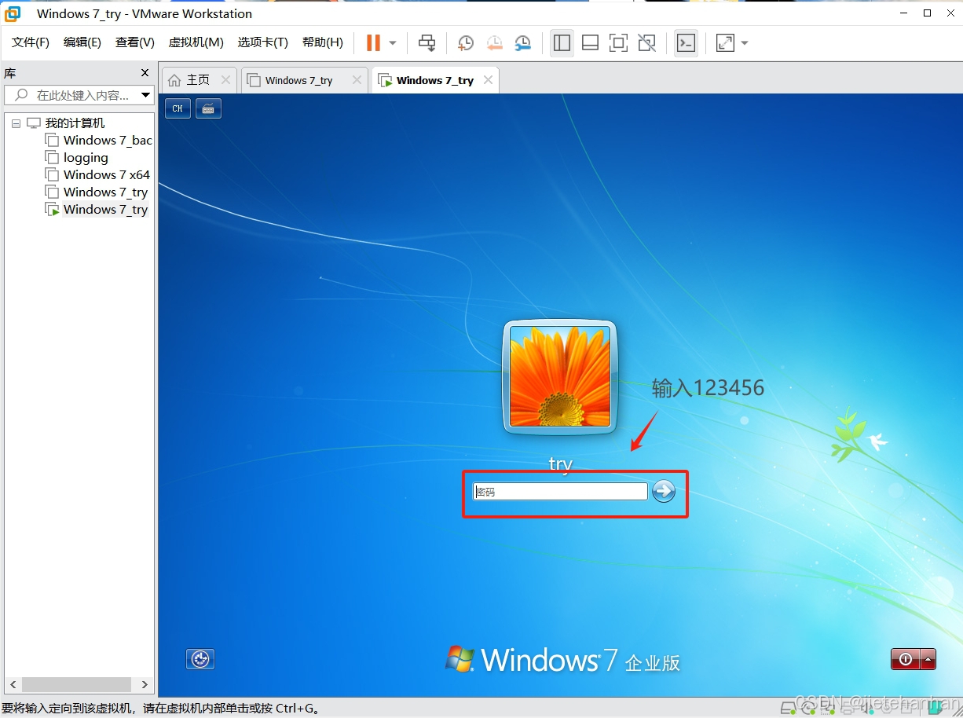The image size is (963, 718).
Task: Open the snapshot manager
Action: coord(522,43)
